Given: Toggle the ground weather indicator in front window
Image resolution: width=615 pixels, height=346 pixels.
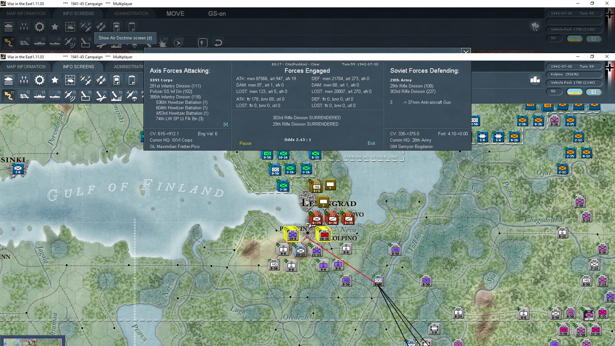Looking at the screenshot, I should tap(575, 92).
